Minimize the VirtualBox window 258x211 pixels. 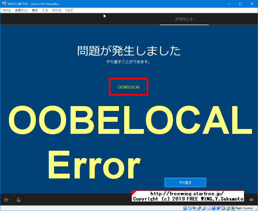(x=229, y=4)
